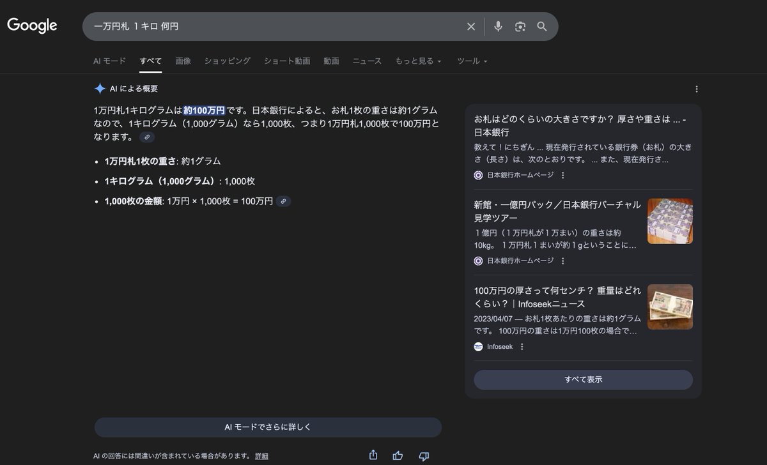The height and width of the screenshot is (465, 767).
Task: Open 動画 results tab
Action: (331, 61)
